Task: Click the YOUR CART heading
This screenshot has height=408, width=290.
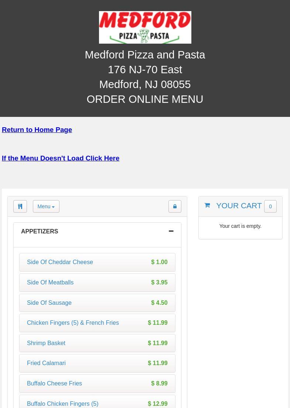Action: [239, 206]
